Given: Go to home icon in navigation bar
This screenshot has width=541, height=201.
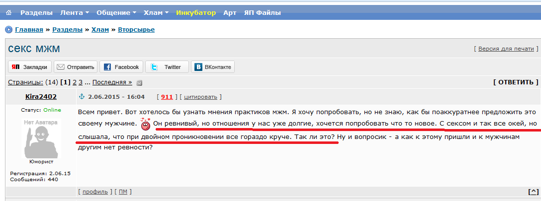Looking at the screenshot, I should [x=9, y=13].
